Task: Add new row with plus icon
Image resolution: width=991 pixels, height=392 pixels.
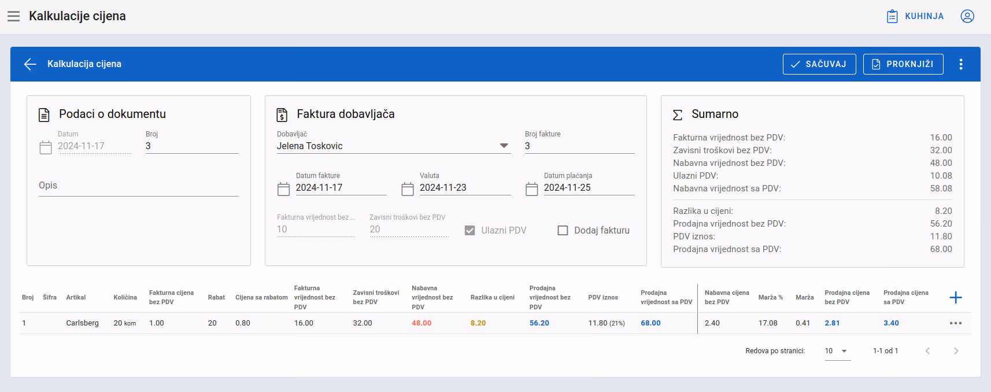Action: 956,297
